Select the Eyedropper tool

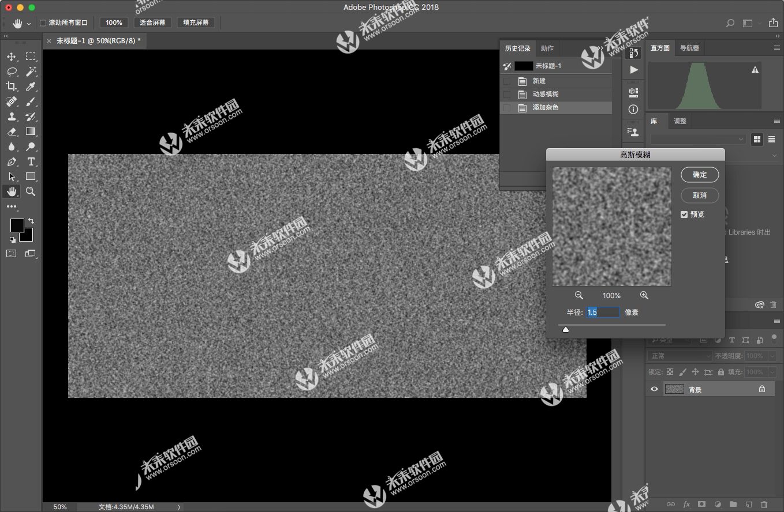(x=31, y=86)
